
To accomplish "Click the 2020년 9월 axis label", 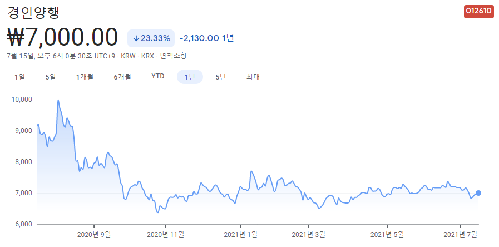I will coord(94,235).
